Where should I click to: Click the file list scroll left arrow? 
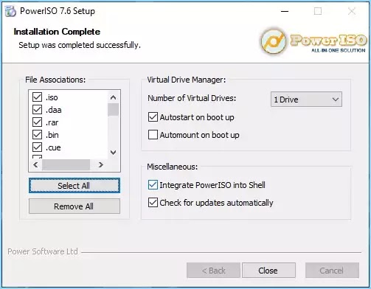(x=35, y=164)
